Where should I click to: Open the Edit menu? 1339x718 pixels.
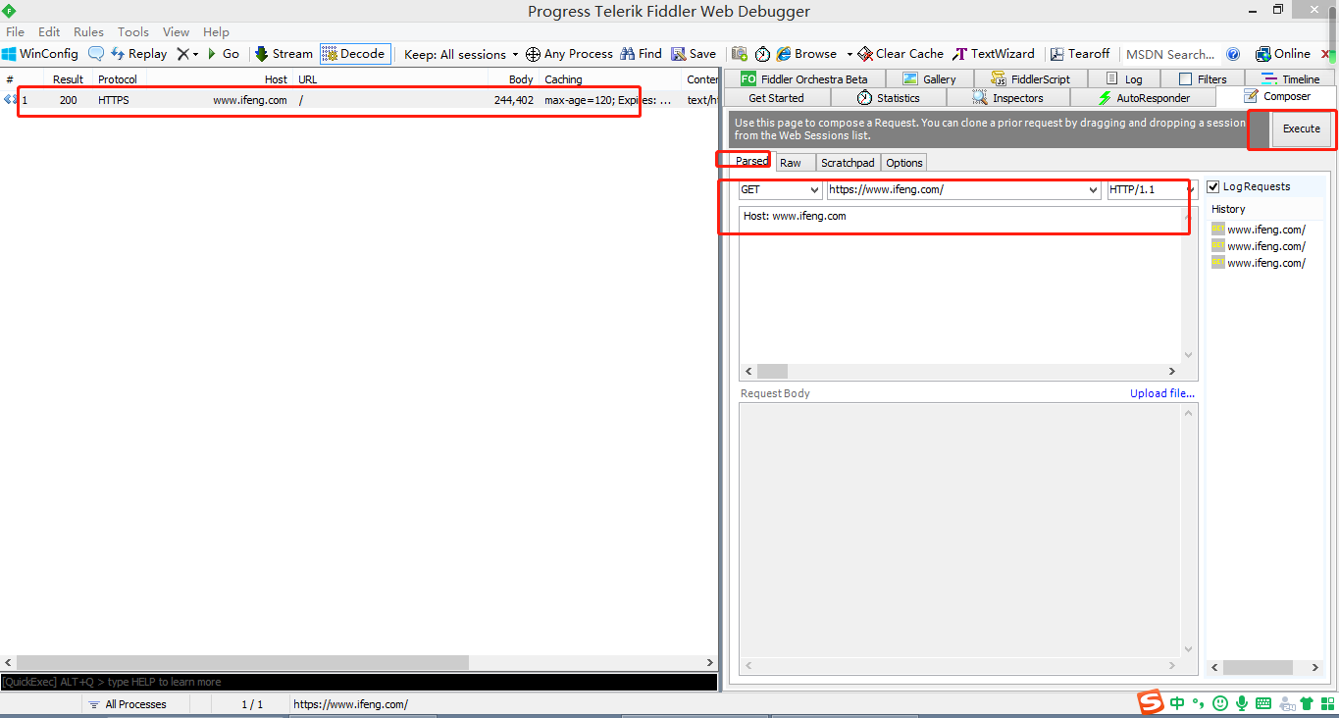click(49, 31)
